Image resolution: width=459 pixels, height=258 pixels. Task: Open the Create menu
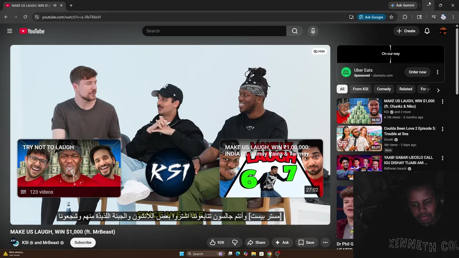click(406, 31)
